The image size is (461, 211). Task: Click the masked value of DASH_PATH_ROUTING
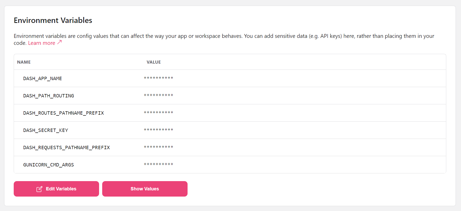(158, 95)
